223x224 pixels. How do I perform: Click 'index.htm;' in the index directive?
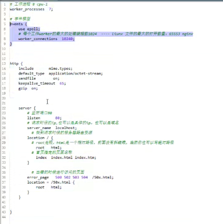pos(85,158)
